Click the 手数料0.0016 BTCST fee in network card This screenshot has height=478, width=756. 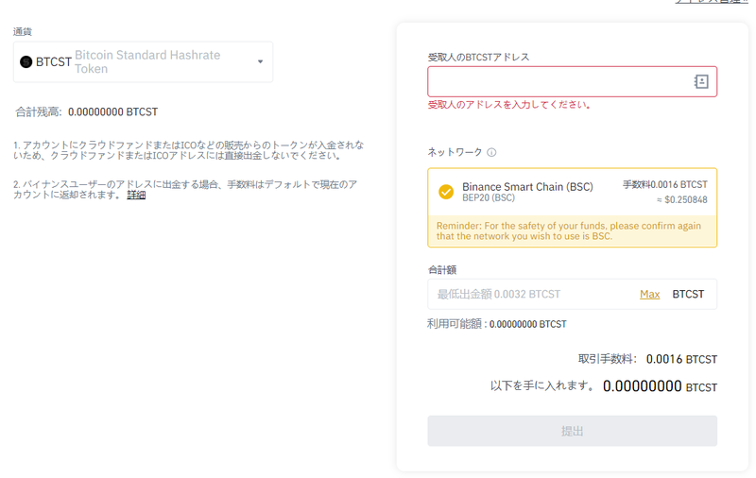click(665, 184)
